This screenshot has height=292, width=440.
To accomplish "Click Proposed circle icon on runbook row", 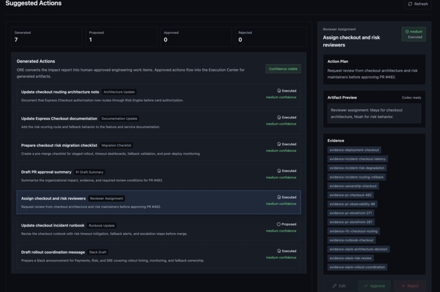I will point(278,224).
